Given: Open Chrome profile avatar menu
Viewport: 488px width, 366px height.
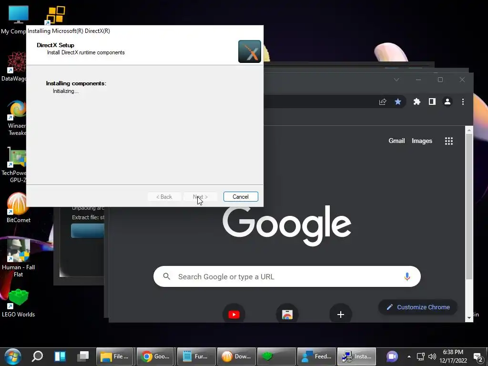Looking at the screenshot, I should click(447, 102).
